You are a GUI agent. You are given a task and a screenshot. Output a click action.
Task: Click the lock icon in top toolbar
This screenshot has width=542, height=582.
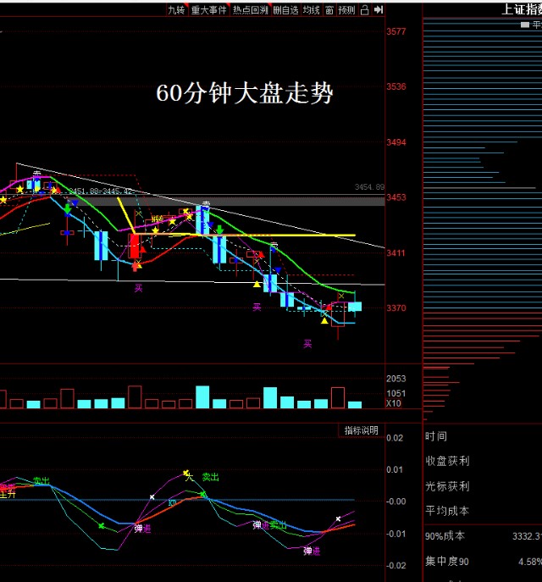click(364, 10)
